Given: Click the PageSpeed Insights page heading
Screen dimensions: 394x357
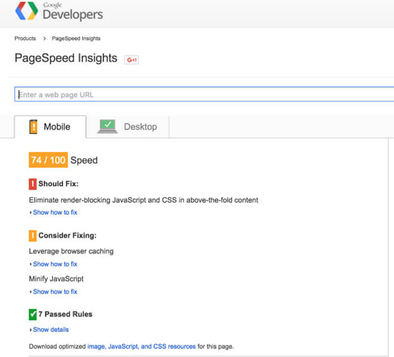Looking at the screenshot, I should click(x=66, y=58).
